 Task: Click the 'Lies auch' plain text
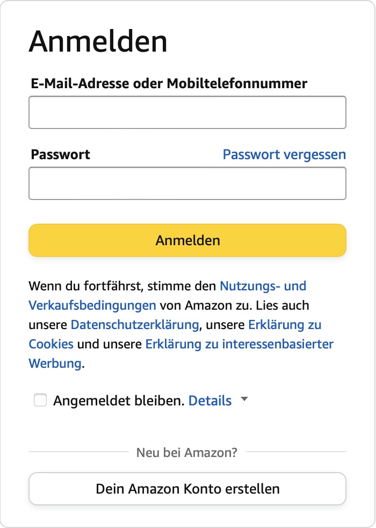pos(283,305)
